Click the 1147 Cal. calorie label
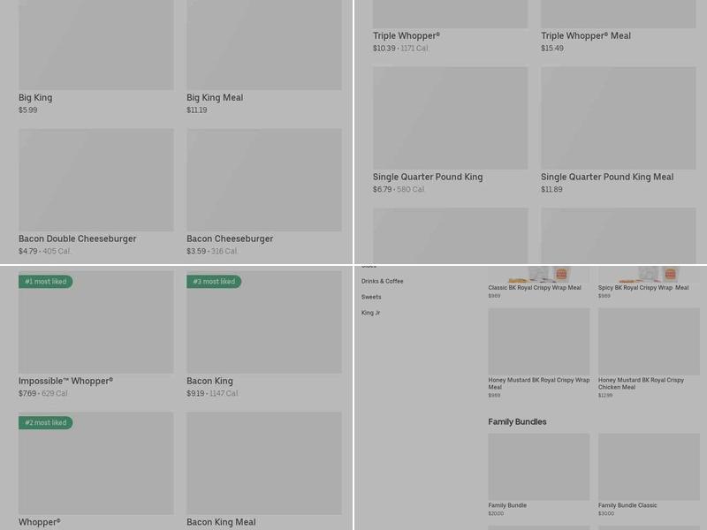Image resolution: width=707 pixels, height=530 pixels. click(224, 393)
